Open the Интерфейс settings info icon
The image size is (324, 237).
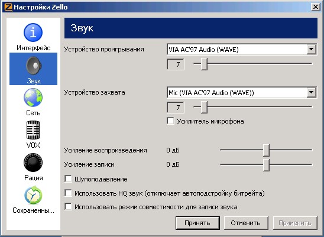click(33, 33)
